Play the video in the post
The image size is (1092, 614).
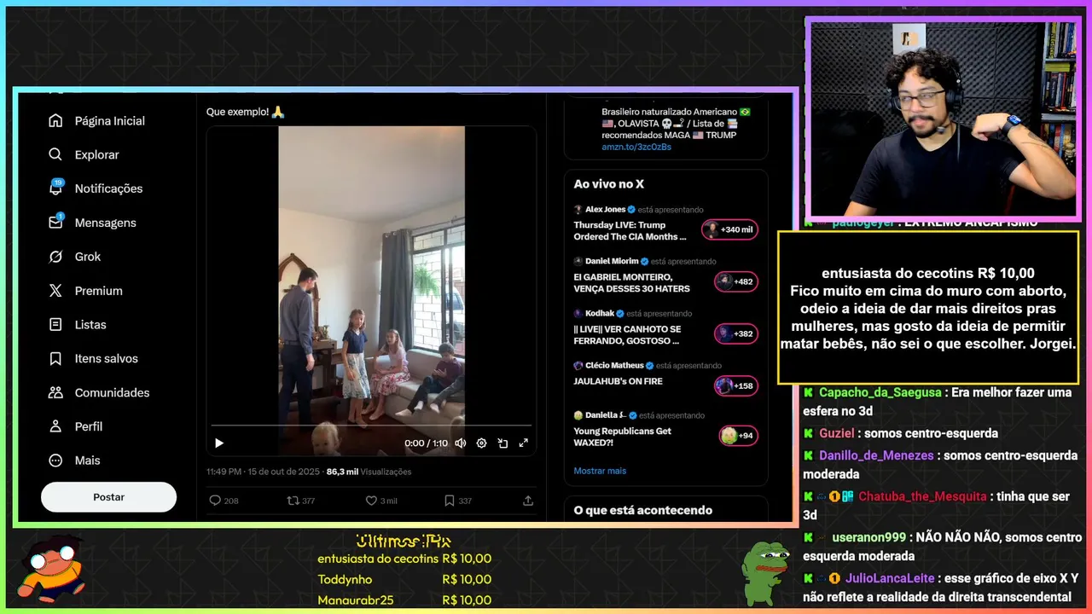click(219, 443)
